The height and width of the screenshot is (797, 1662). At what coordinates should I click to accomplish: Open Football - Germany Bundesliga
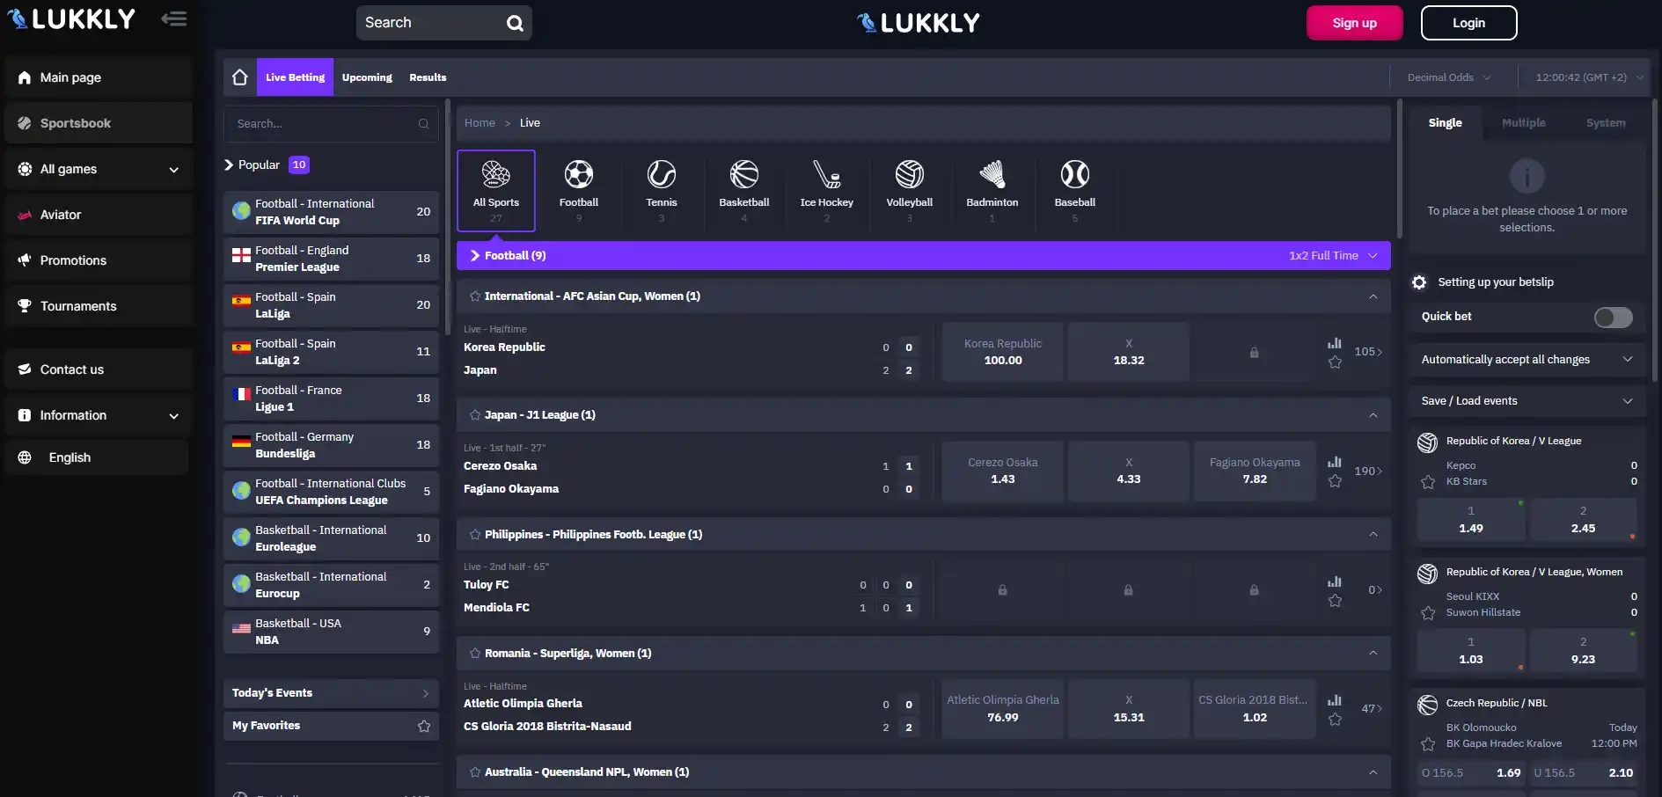pos(331,445)
